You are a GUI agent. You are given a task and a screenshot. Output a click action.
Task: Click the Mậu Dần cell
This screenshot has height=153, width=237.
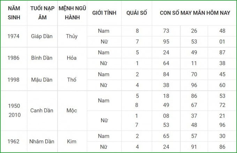point(42,80)
